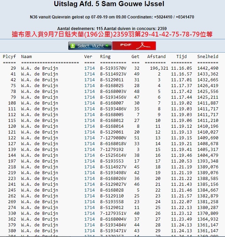Open the 1714 link in placing 380 row
This screenshot has width=225, height=237.
[89, 231]
